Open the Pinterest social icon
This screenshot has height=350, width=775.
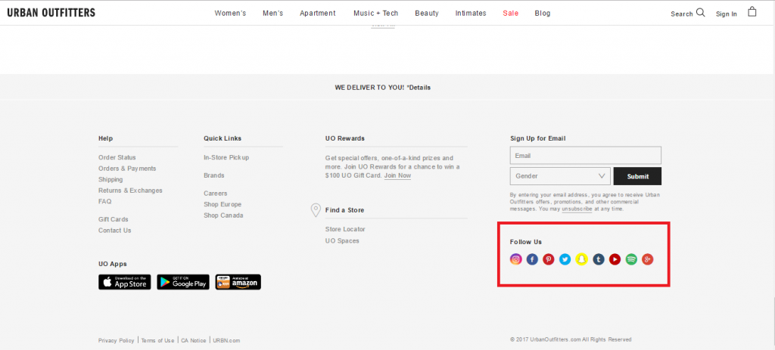549,259
